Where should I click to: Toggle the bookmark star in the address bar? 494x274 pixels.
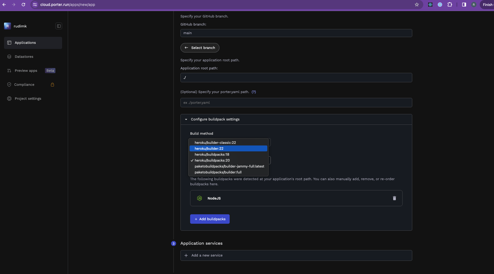tap(417, 5)
